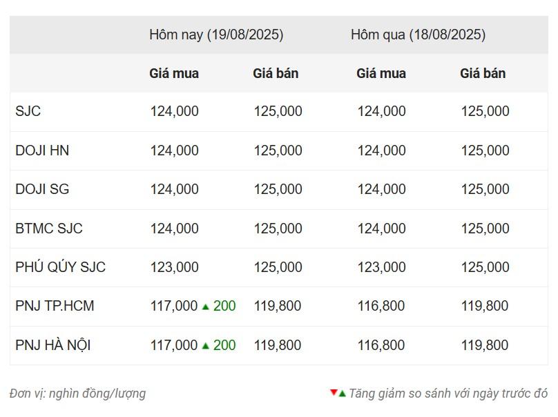Select the DOJI HN row label
Screen dimensions: 558x417
(x=42, y=151)
